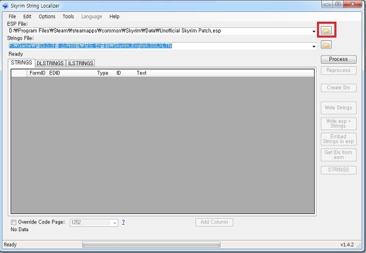Screen dimensions: 366x253
Task: Sort by the FormID column header
Action: point(37,73)
